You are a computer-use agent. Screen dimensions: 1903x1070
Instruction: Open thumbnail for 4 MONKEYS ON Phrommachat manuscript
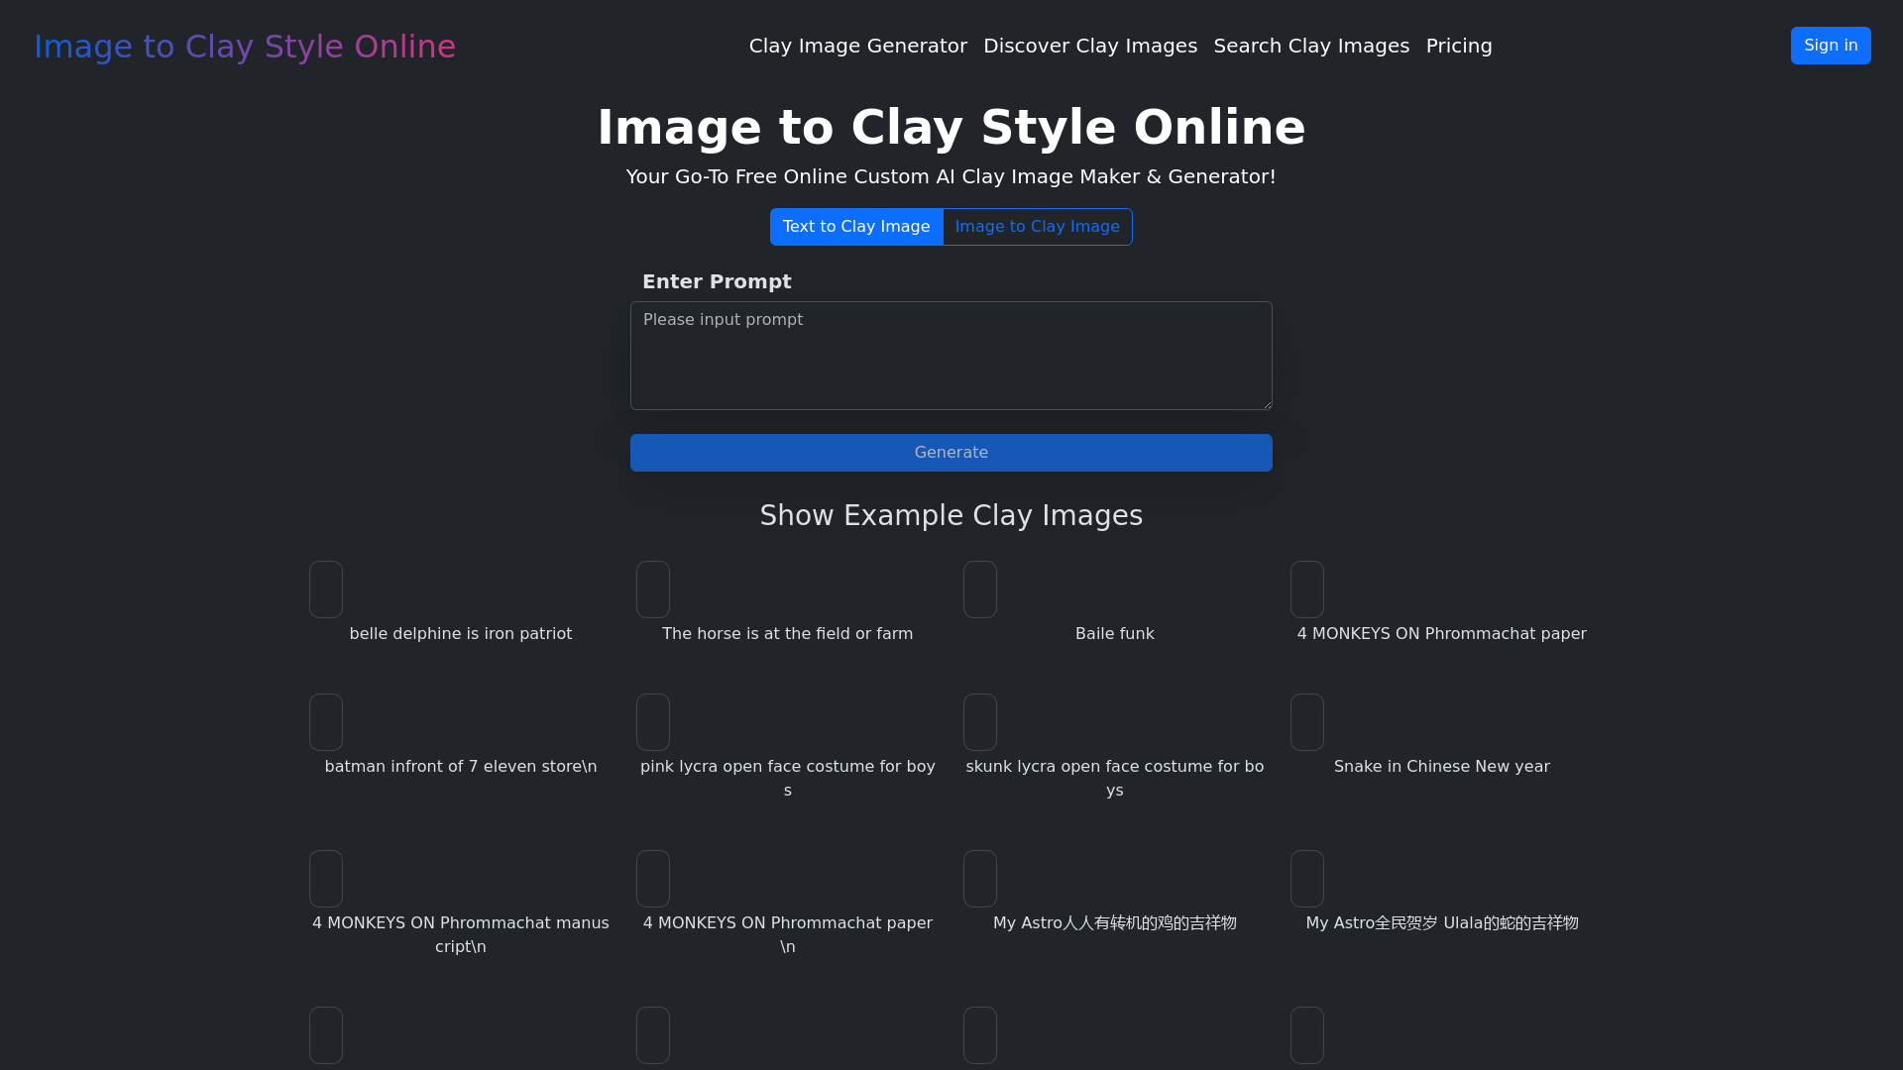(x=326, y=879)
